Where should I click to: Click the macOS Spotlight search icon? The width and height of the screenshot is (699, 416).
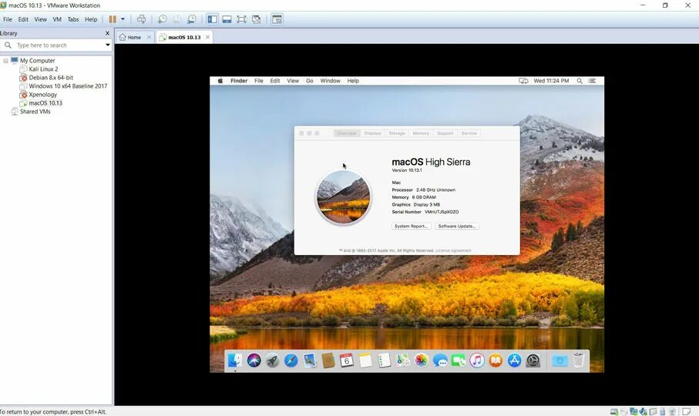580,81
